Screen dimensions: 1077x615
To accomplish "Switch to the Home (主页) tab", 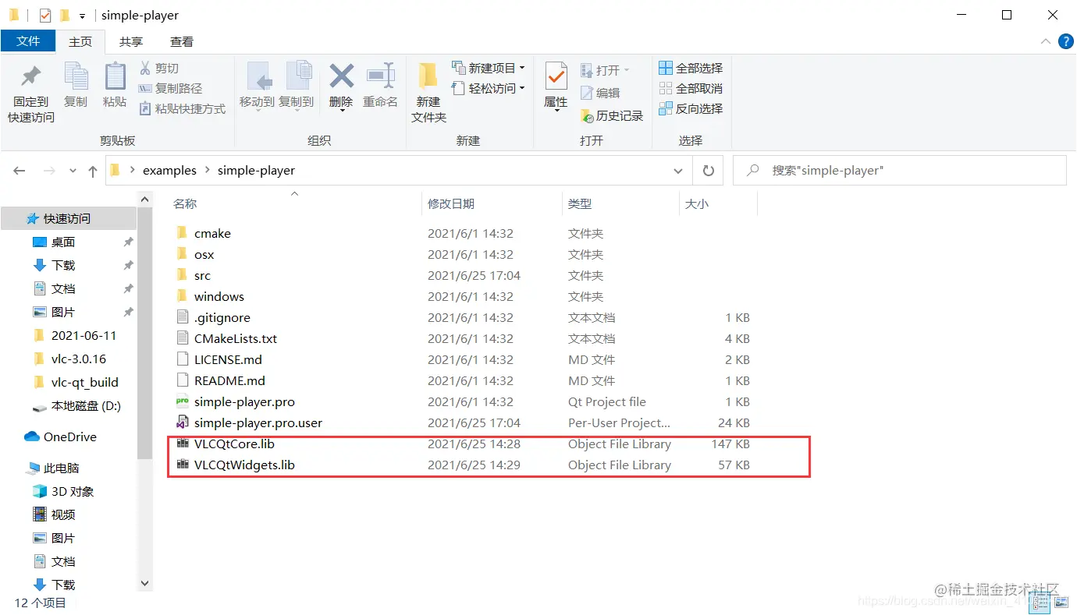I will [x=80, y=42].
